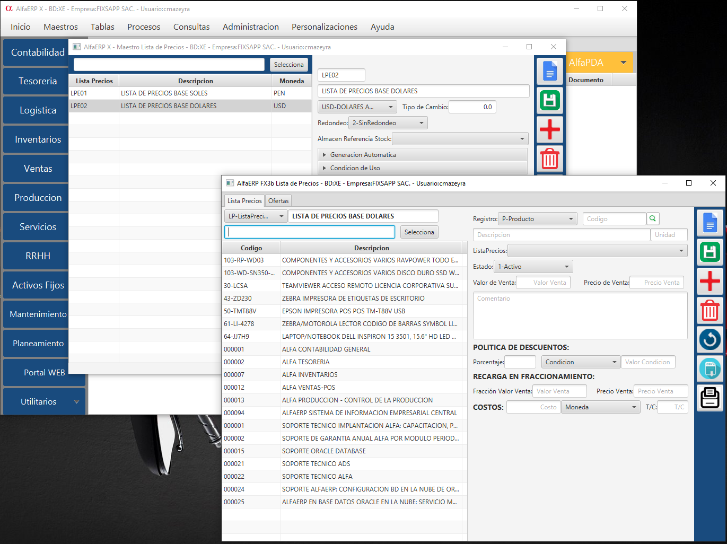Click the blue document icon in Lista de Precios

click(x=710, y=223)
